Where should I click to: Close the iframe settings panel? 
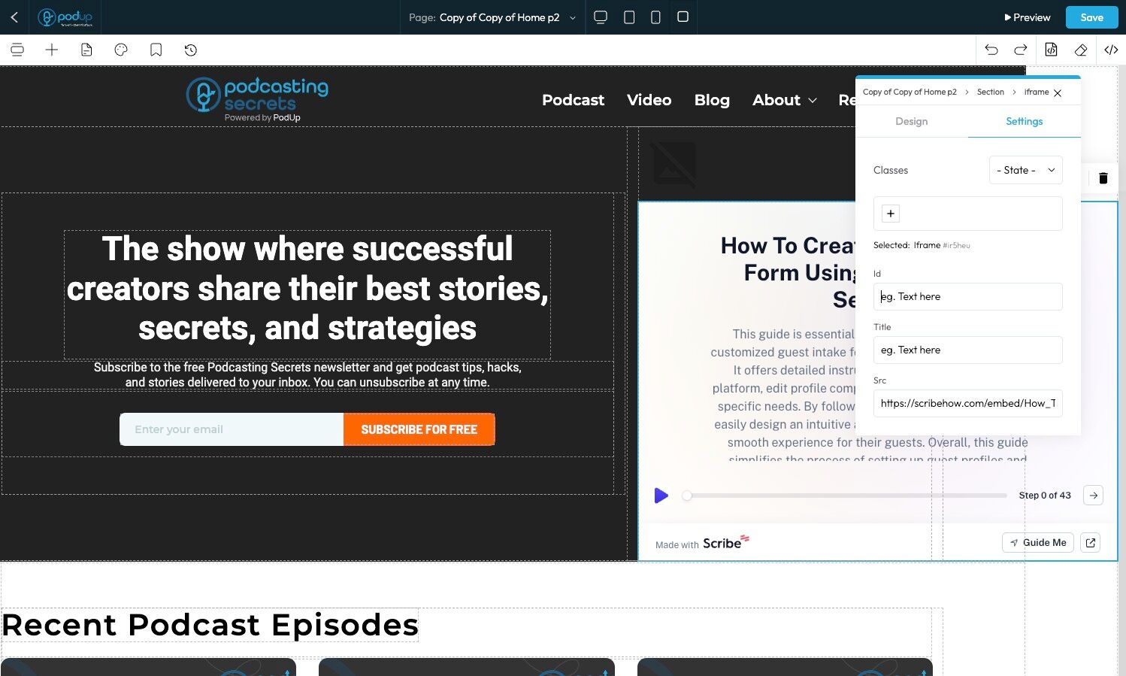tap(1058, 92)
